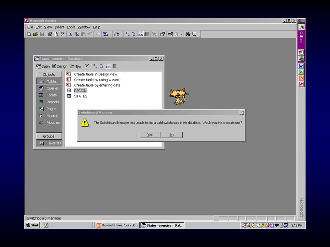Click the OfficeLinks Word icon
Image resolution: width=330 pixels, height=247 pixels.
point(105,34)
